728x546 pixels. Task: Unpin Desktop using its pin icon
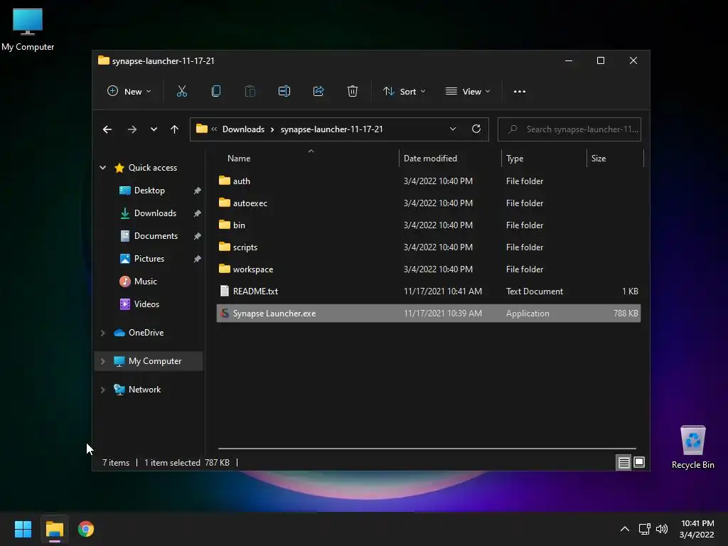(197, 191)
